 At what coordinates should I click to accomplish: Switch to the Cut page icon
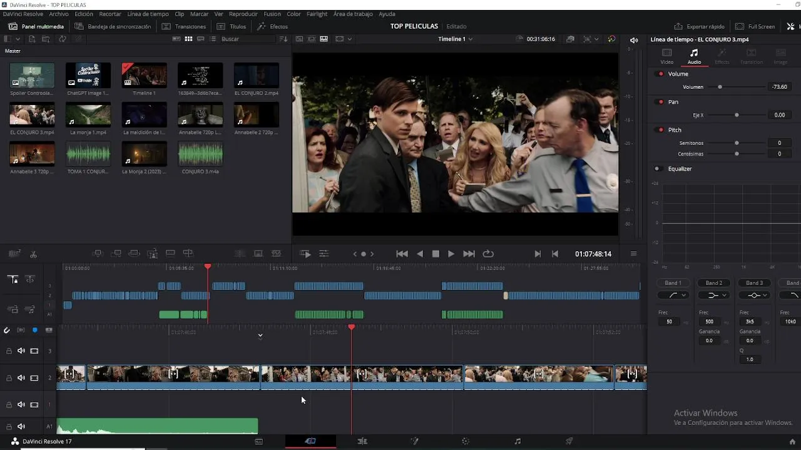tap(310, 441)
